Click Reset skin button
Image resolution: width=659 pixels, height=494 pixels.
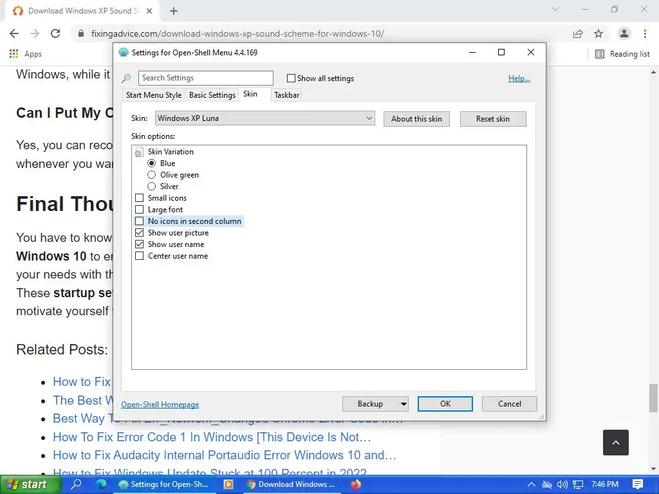pos(493,119)
